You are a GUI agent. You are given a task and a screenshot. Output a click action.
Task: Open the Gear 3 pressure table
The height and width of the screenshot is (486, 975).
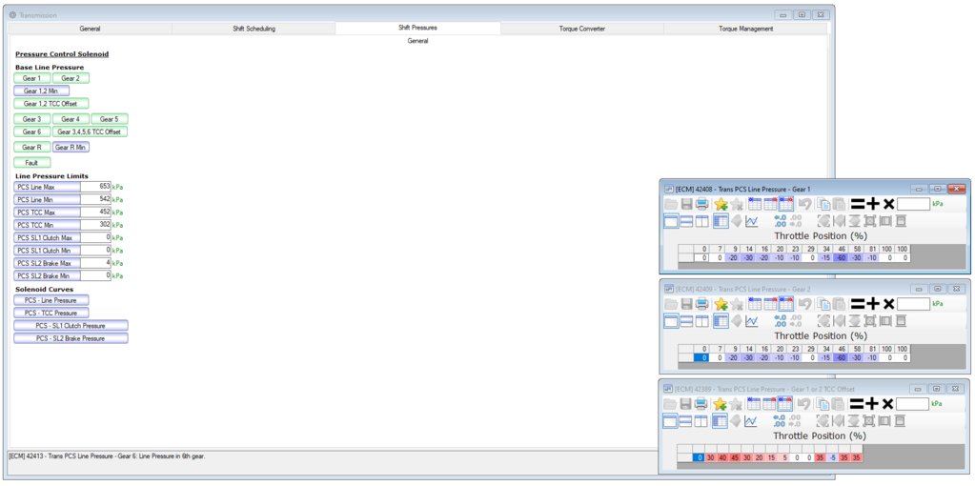click(x=31, y=119)
